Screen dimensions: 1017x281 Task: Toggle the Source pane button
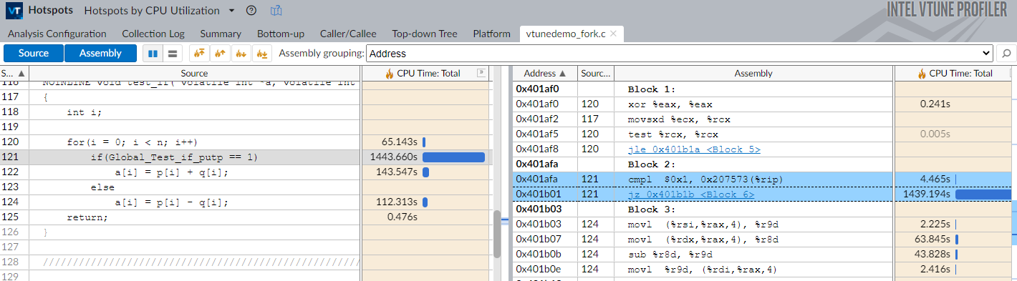pos(34,54)
